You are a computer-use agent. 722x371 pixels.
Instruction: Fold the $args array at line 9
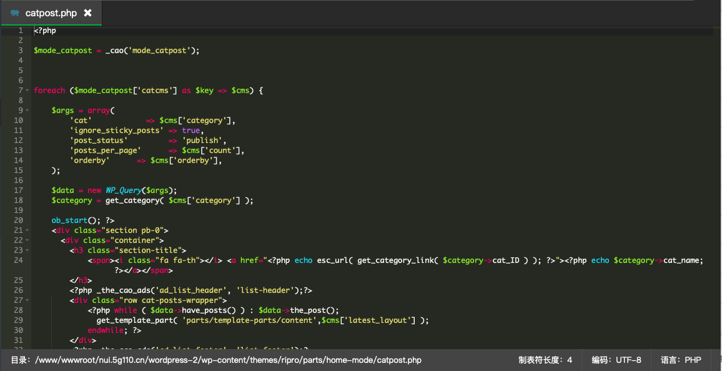27,111
